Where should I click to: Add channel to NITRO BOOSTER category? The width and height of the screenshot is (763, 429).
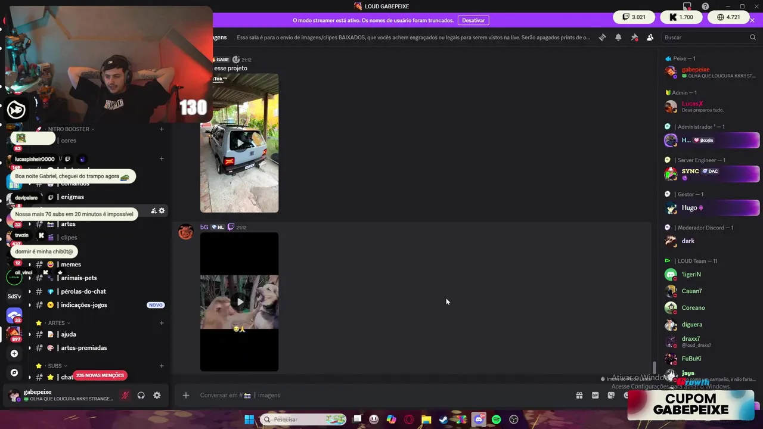pyautogui.click(x=162, y=129)
